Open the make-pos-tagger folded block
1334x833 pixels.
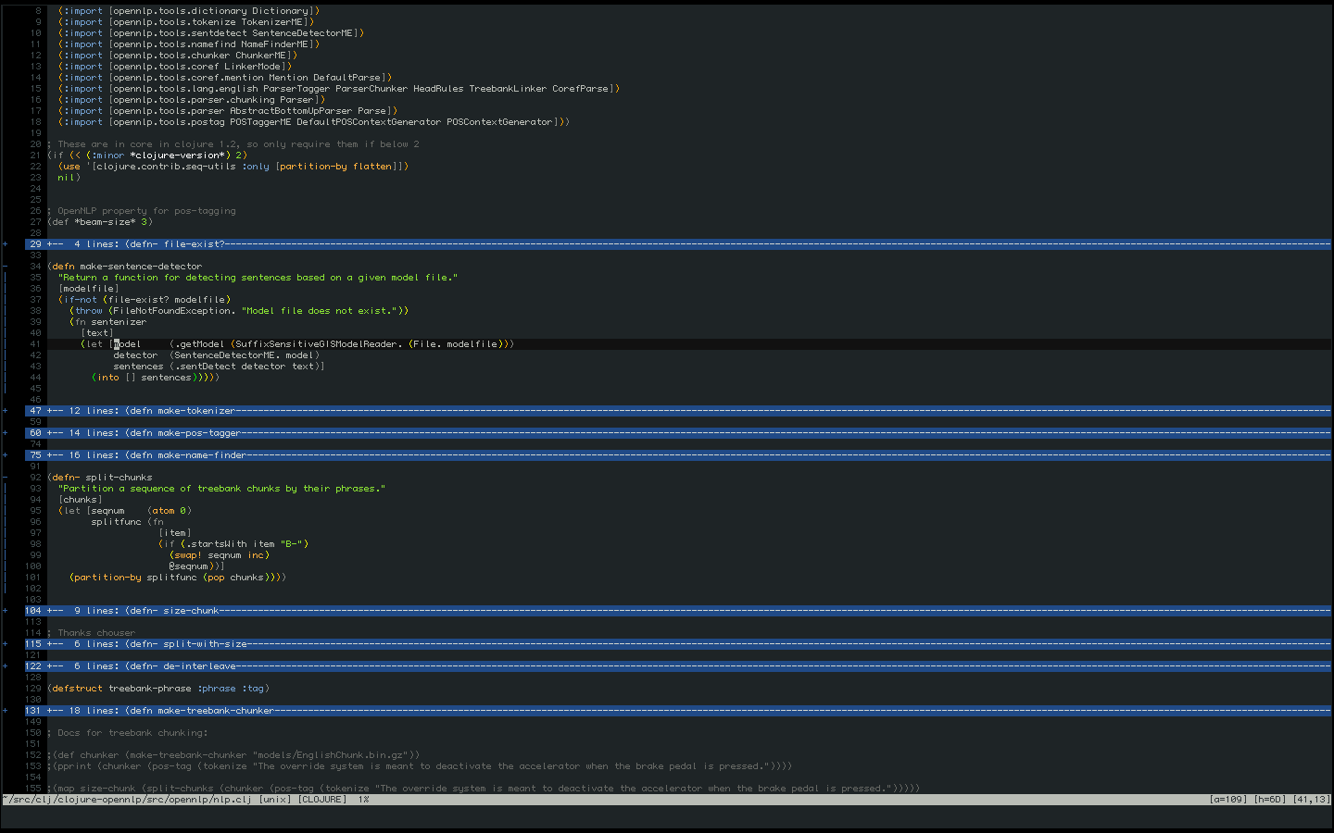(678, 433)
